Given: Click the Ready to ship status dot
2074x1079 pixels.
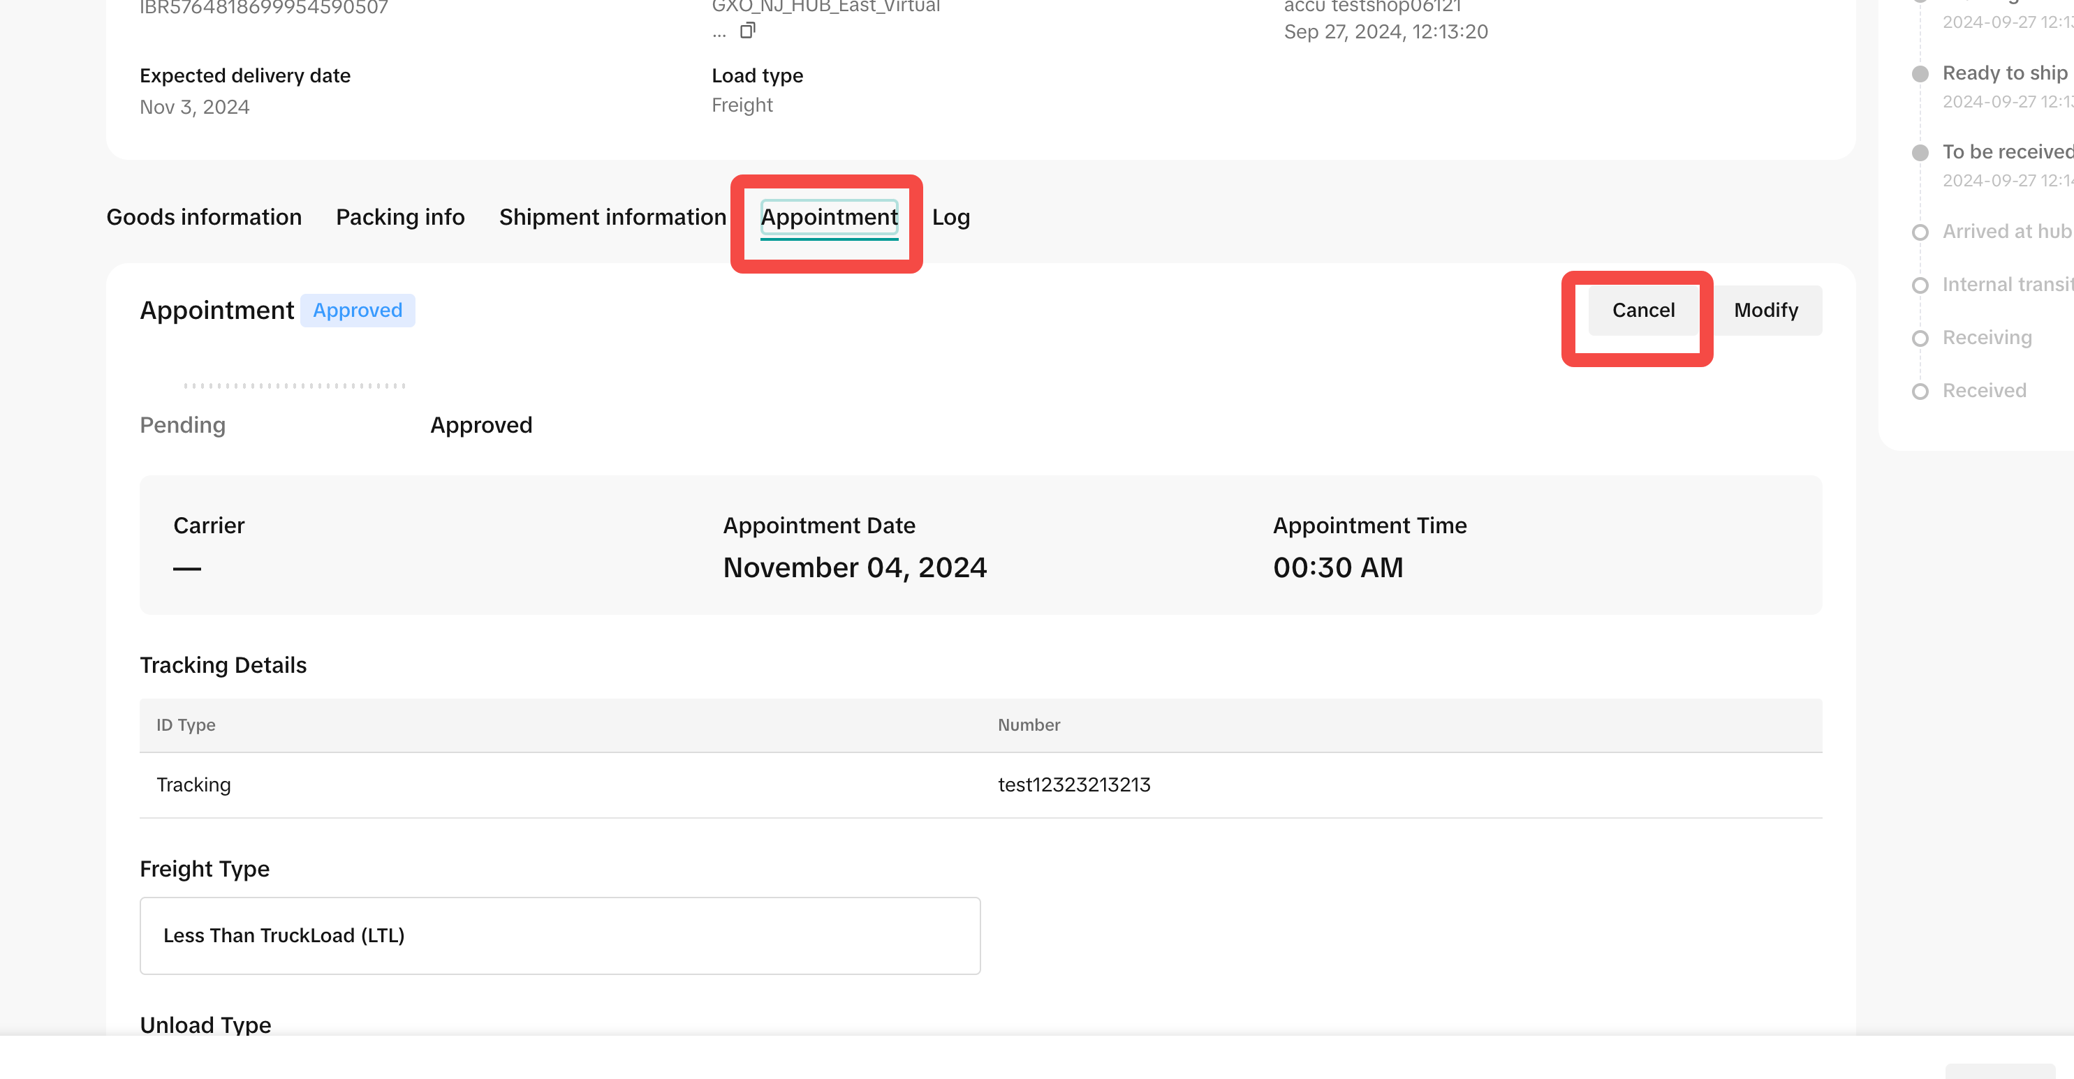Looking at the screenshot, I should [x=1920, y=74].
